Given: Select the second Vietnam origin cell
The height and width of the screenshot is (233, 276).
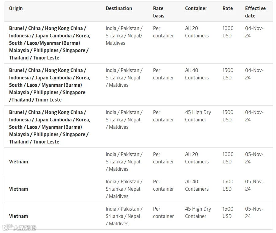Looking at the screenshot, I should pos(18,189).
